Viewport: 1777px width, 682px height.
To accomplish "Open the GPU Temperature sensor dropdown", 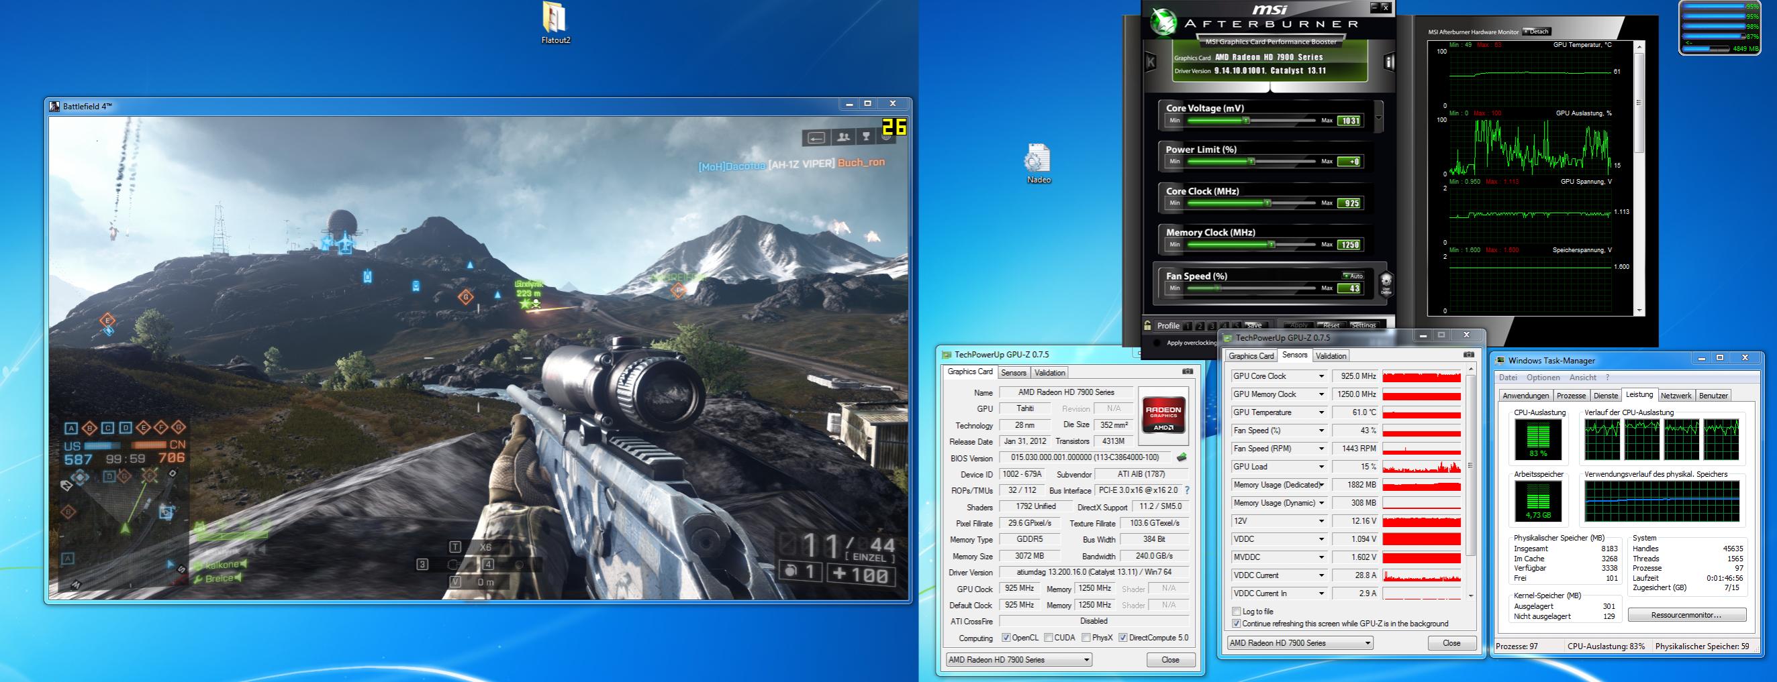I will click(1321, 412).
